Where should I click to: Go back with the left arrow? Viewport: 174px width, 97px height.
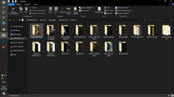click(x=10, y=20)
